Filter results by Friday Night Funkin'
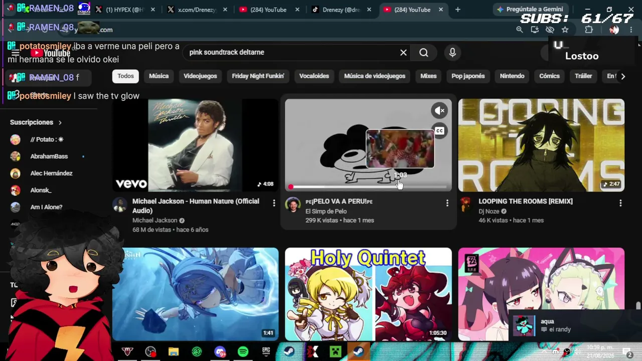642x361 pixels. pos(258,76)
